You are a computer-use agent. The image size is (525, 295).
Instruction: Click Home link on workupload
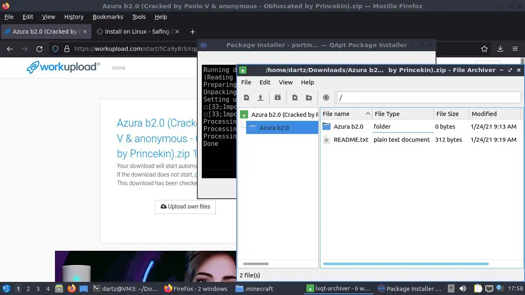coord(119,68)
